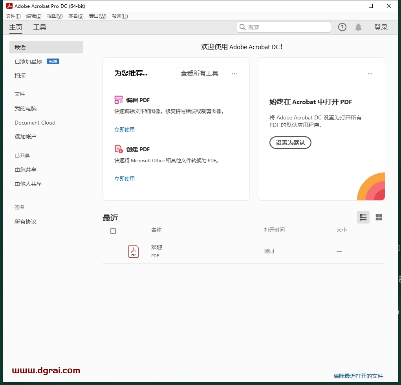The image size is (401, 385).
Task: Click the 欢迎 PDF file icon
Action: click(134, 251)
